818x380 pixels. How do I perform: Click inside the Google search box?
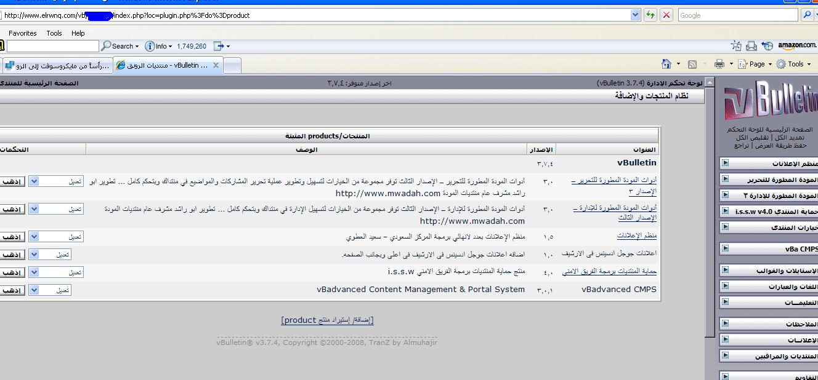point(737,15)
